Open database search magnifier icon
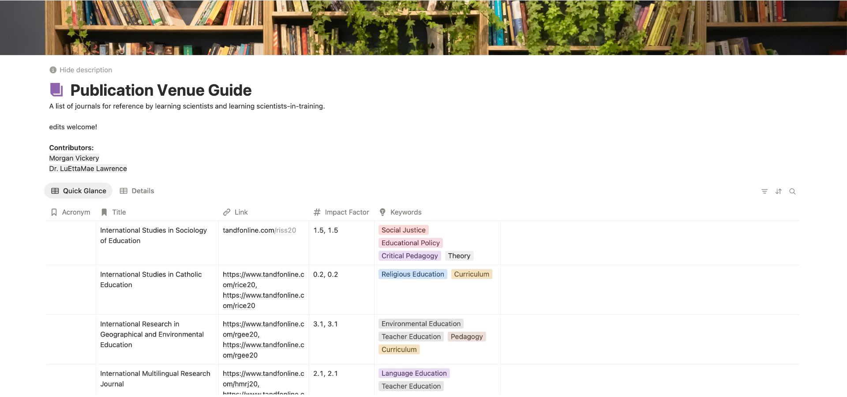 click(x=792, y=191)
